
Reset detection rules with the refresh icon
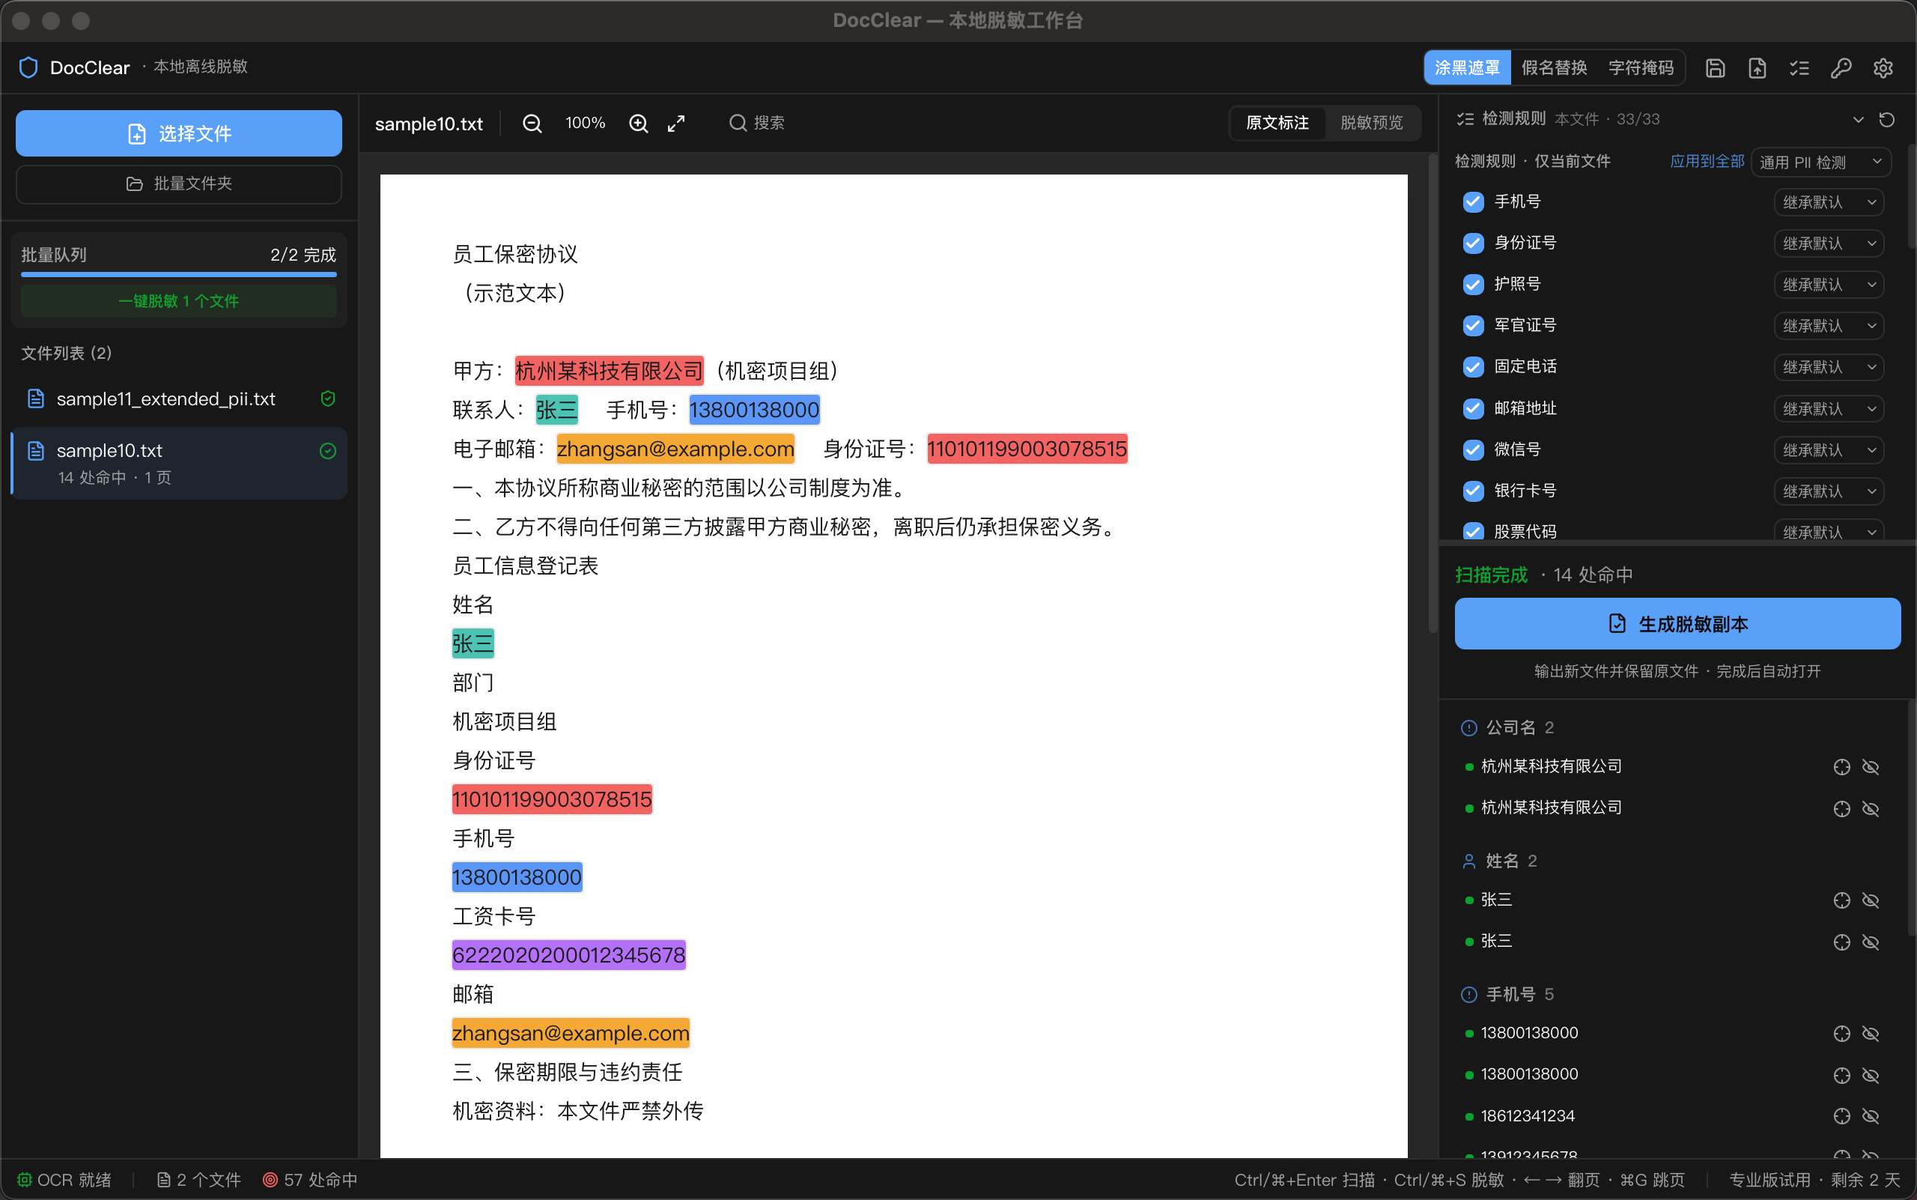pos(1887,119)
